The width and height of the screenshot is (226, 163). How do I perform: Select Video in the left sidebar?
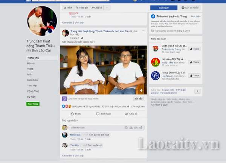coord(30,69)
